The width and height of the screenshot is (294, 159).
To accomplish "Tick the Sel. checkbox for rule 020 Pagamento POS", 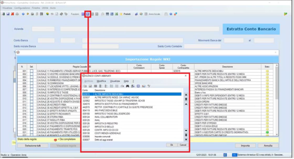I will coord(31,129).
